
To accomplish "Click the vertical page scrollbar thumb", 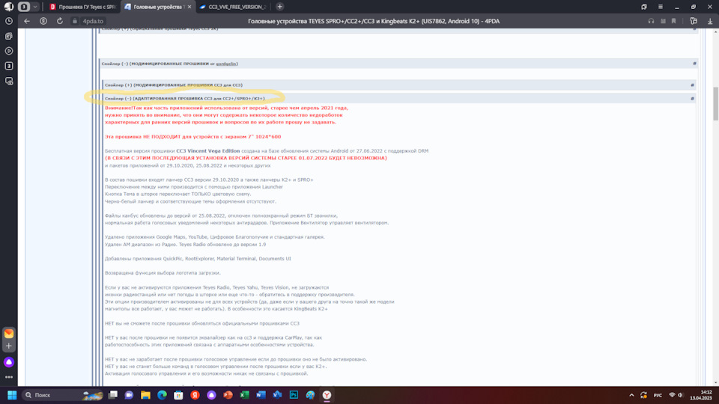I will tap(715, 103).
